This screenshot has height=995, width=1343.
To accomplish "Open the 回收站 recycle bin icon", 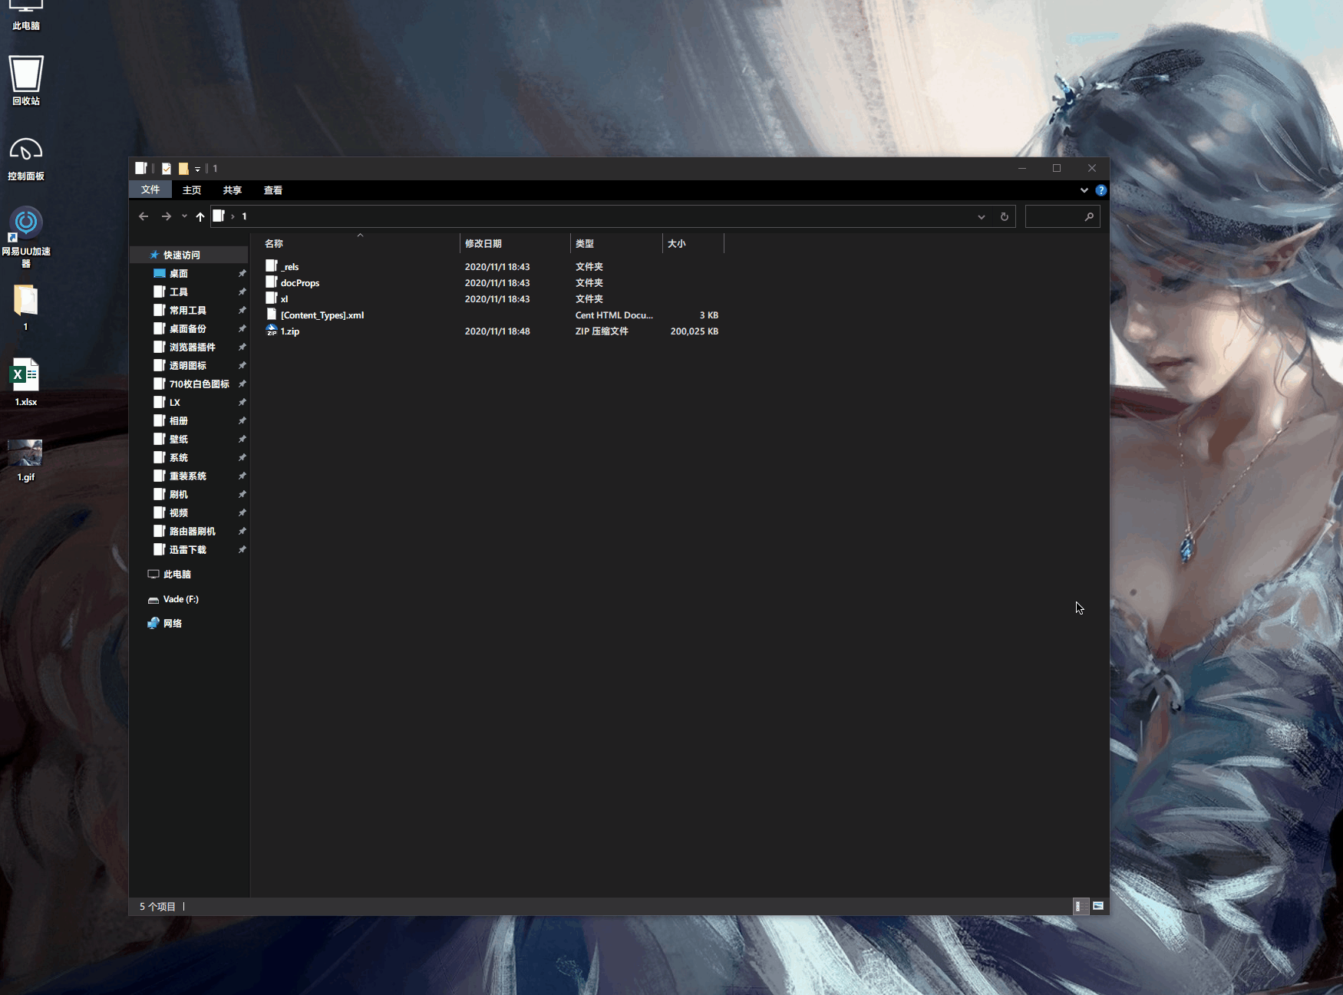I will point(25,80).
